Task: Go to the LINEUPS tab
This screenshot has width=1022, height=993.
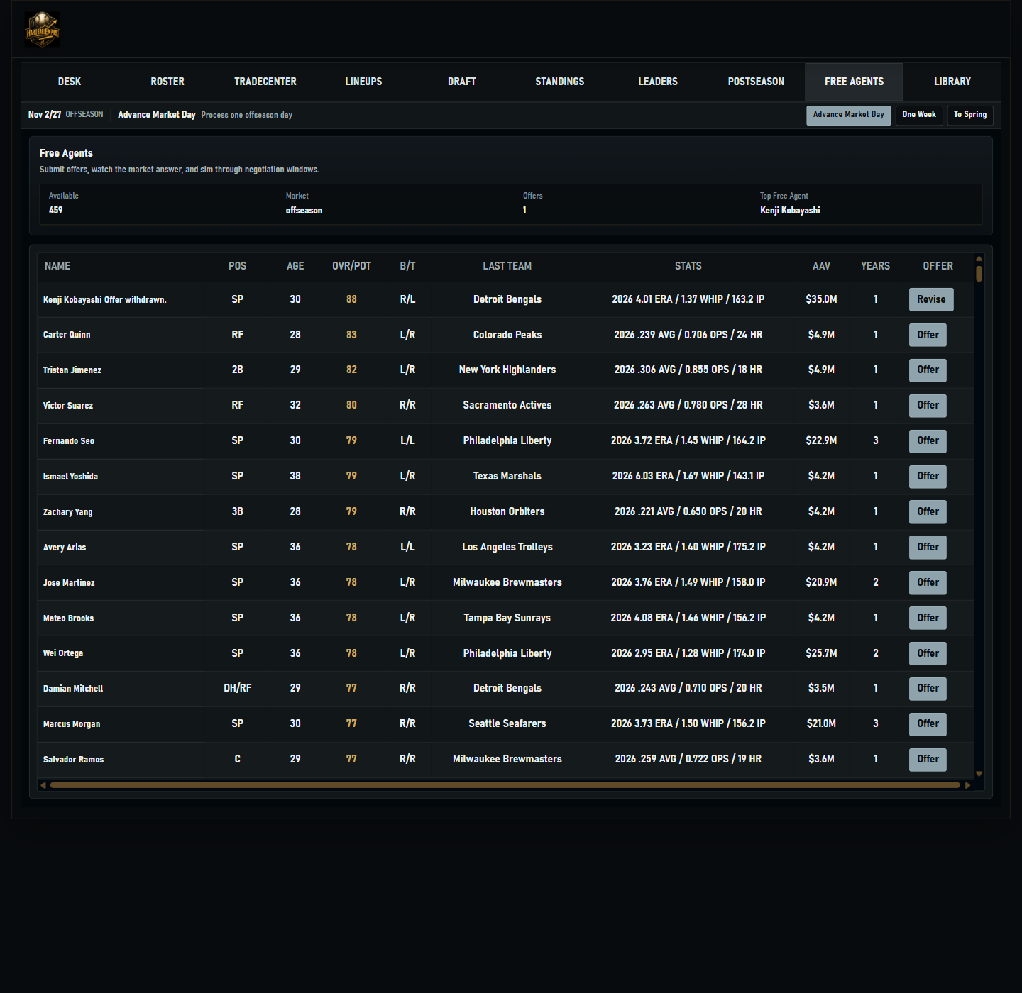Action: [363, 82]
